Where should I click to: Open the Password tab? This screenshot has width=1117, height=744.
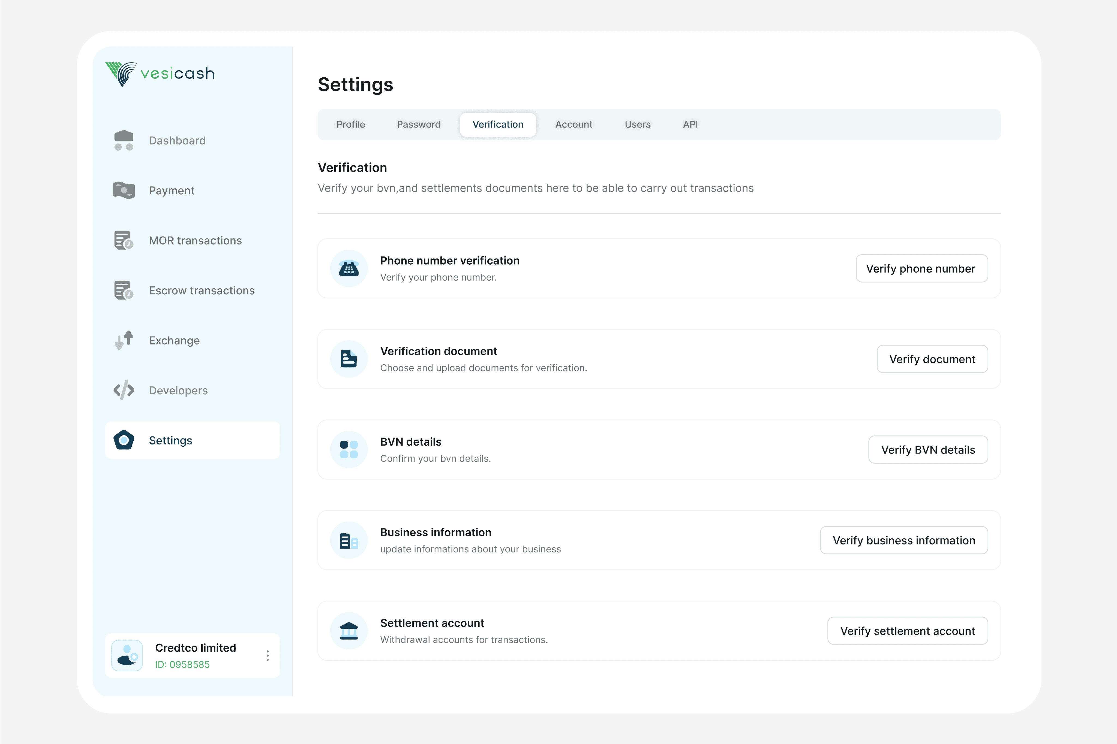[418, 124]
